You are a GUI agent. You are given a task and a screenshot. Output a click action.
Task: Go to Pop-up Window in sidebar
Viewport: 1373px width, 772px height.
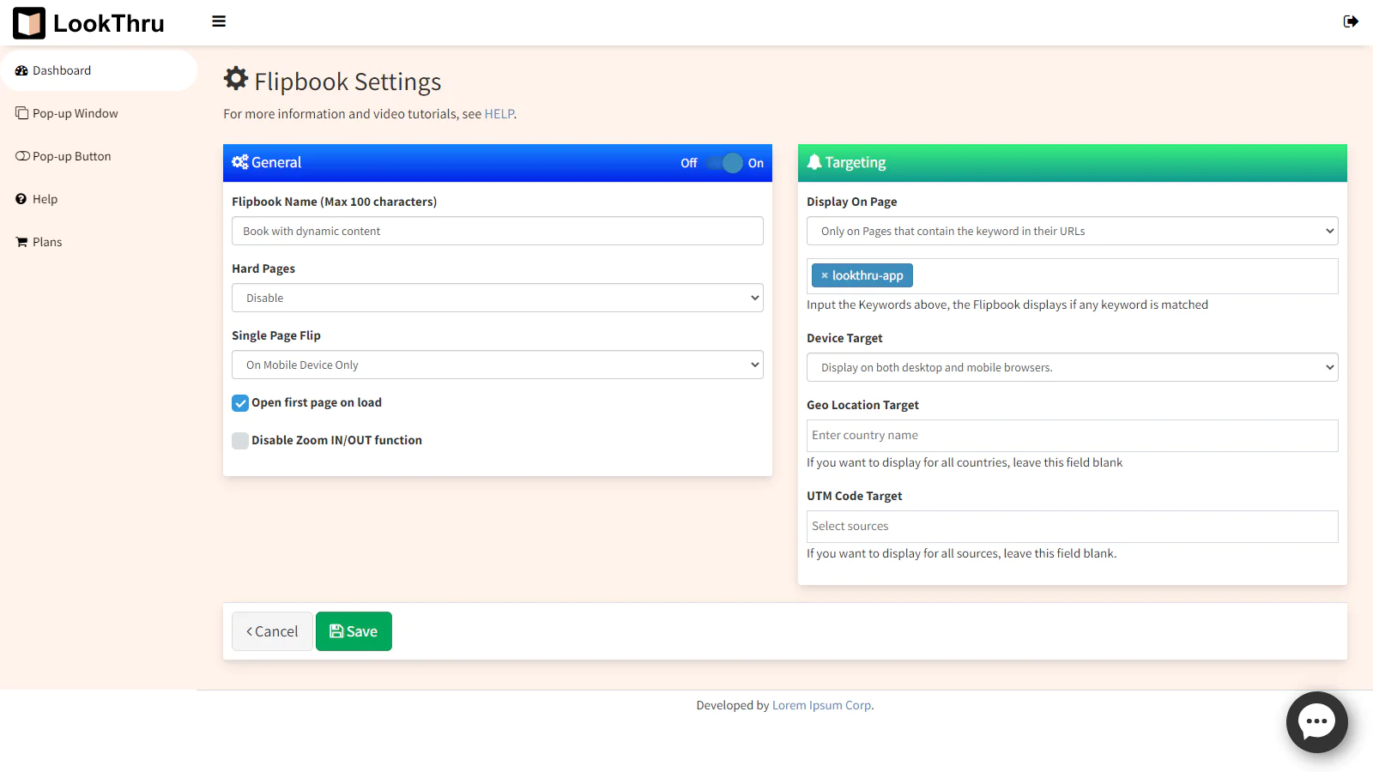pos(75,113)
